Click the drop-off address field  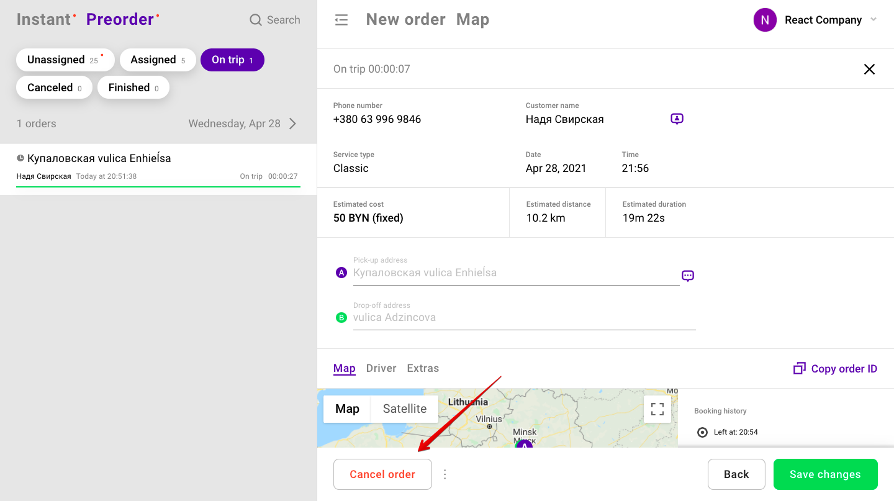pos(523,317)
